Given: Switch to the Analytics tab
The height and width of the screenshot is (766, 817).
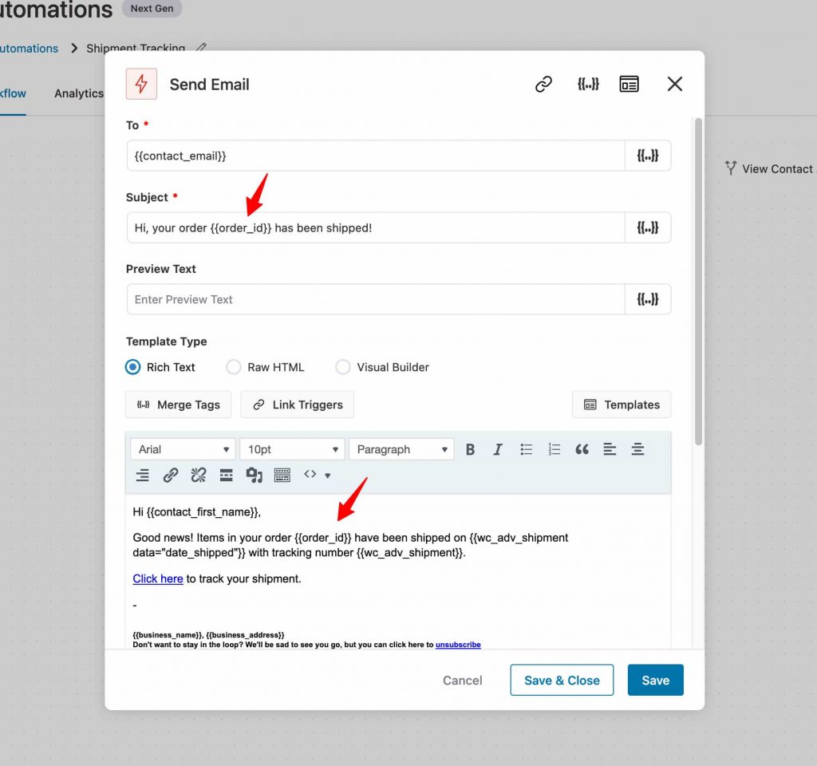Looking at the screenshot, I should tap(79, 93).
